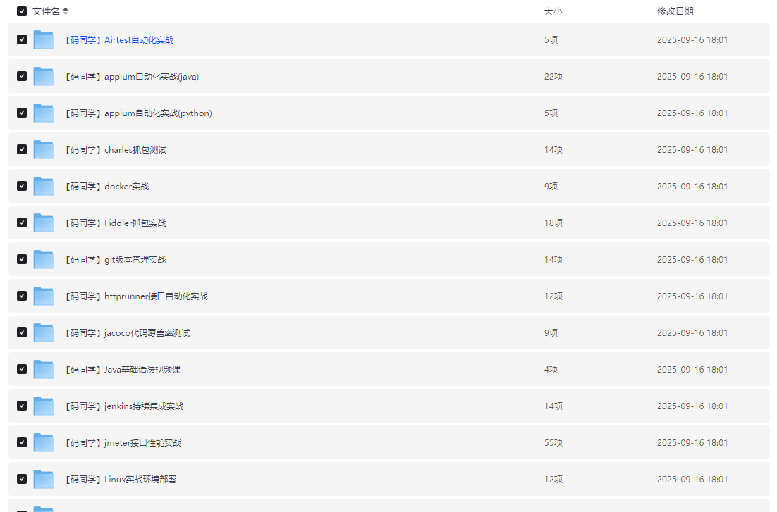
Task: Click the folder icon for jenkins持续集成实战
Action: click(44, 406)
